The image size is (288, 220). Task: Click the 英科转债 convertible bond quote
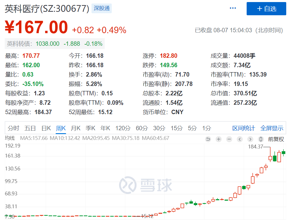(x=55, y=44)
